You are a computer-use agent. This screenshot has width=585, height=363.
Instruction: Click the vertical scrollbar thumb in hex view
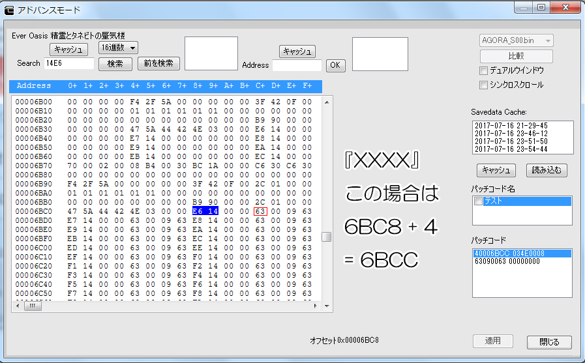click(x=327, y=237)
